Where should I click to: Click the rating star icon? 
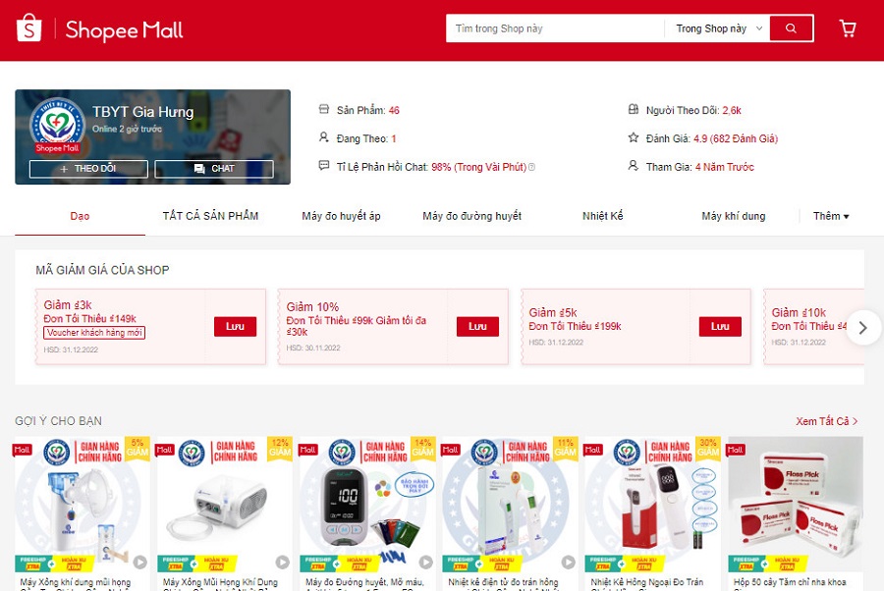click(634, 138)
